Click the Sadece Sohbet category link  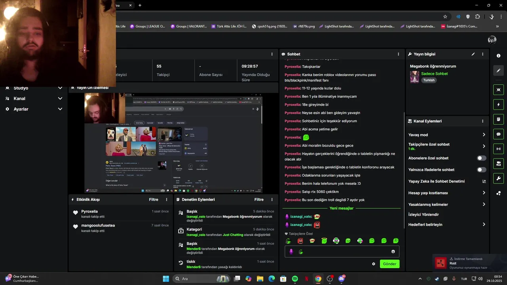(x=435, y=74)
